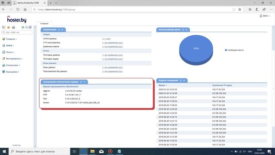Open the add notes pen icon
Image resolution: width=275 pixels, height=155 pixels.
257,9
